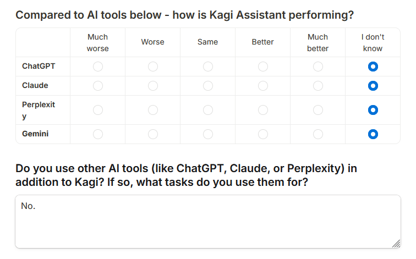
Task: Select "Worse" for ChatGPT
Action: (153, 67)
